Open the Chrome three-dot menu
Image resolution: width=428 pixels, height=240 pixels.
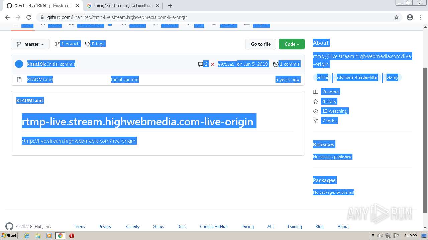coord(421,17)
